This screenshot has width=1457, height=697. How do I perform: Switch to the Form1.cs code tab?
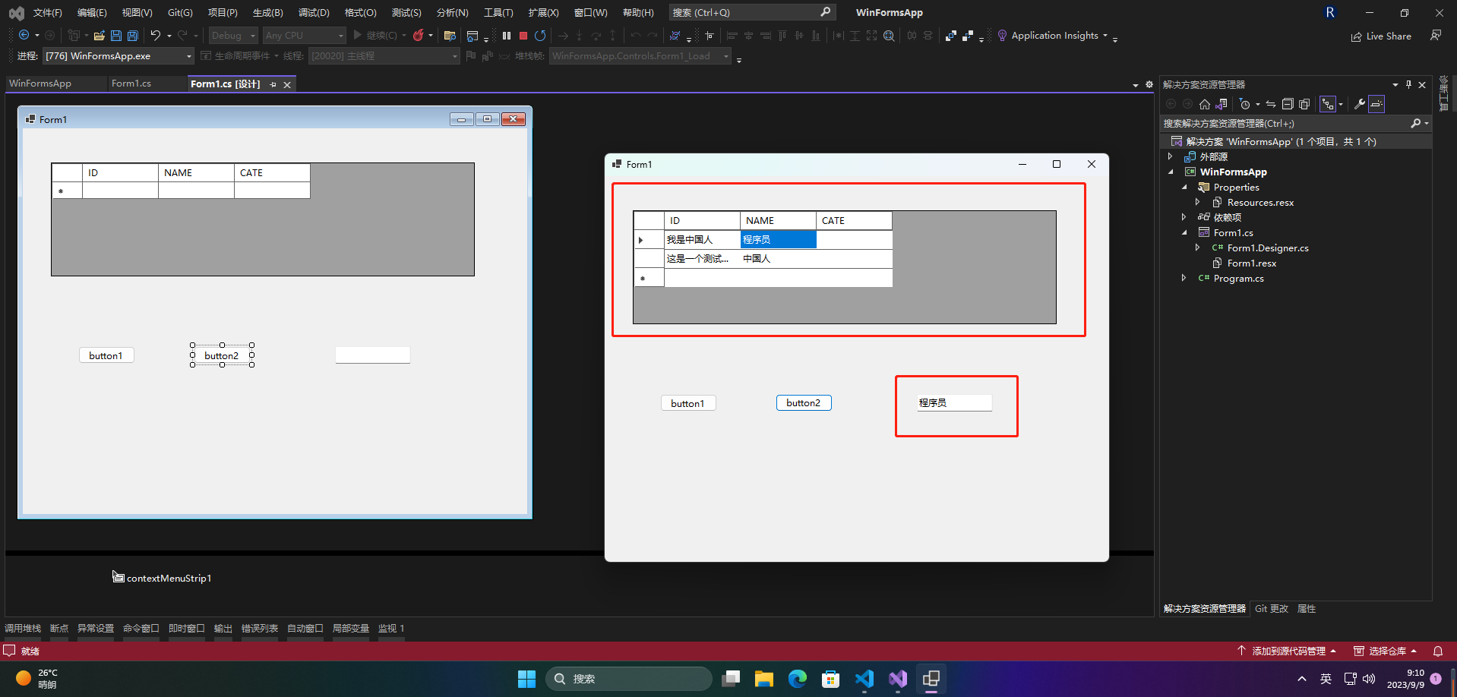coord(131,84)
